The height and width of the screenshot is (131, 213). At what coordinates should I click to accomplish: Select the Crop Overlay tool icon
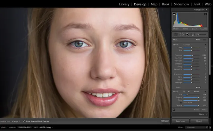coord(176,34)
